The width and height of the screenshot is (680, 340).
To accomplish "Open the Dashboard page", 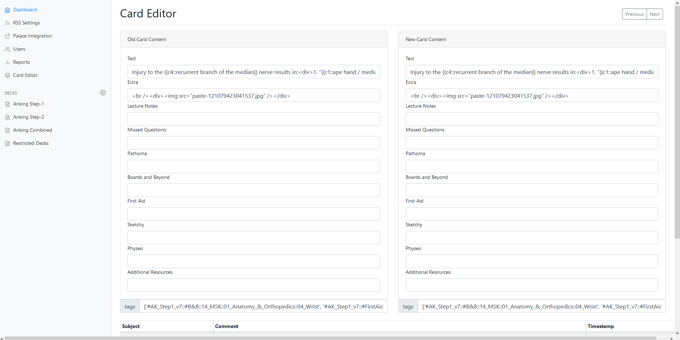I will pyautogui.click(x=25, y=10).
